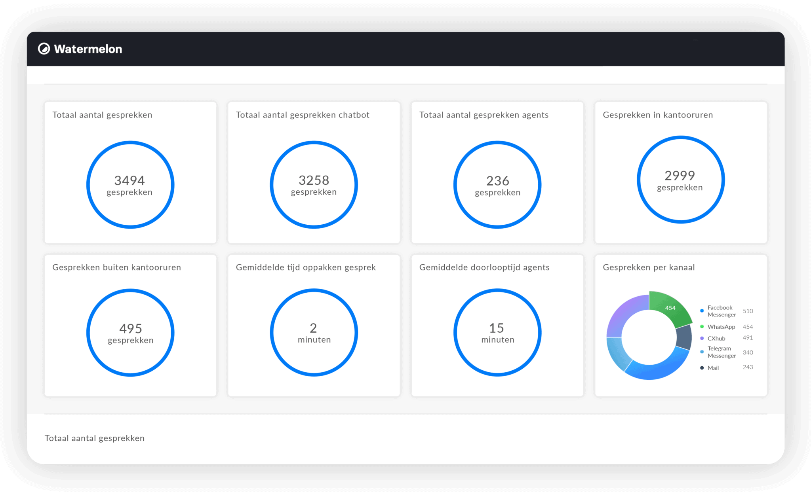The height and width of the screenshot is (502, 811).
Task: Click the bottom 'Totaal aantal gesprekken' section heading
Action: [x=95, y=438]
